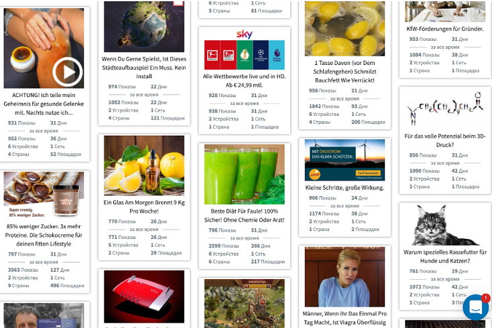Open 'KfW-Förderungen für Gründer' ad title
The width and height of the screenshot is (492, 328).
point(445,29)
